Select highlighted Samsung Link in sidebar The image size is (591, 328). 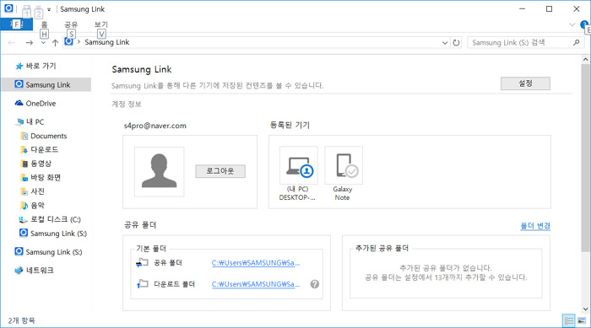pos(46,84)
